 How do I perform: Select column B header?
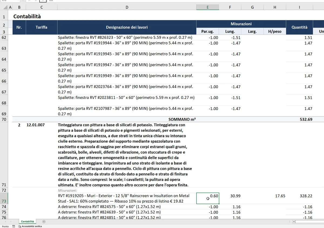[19, 7]
